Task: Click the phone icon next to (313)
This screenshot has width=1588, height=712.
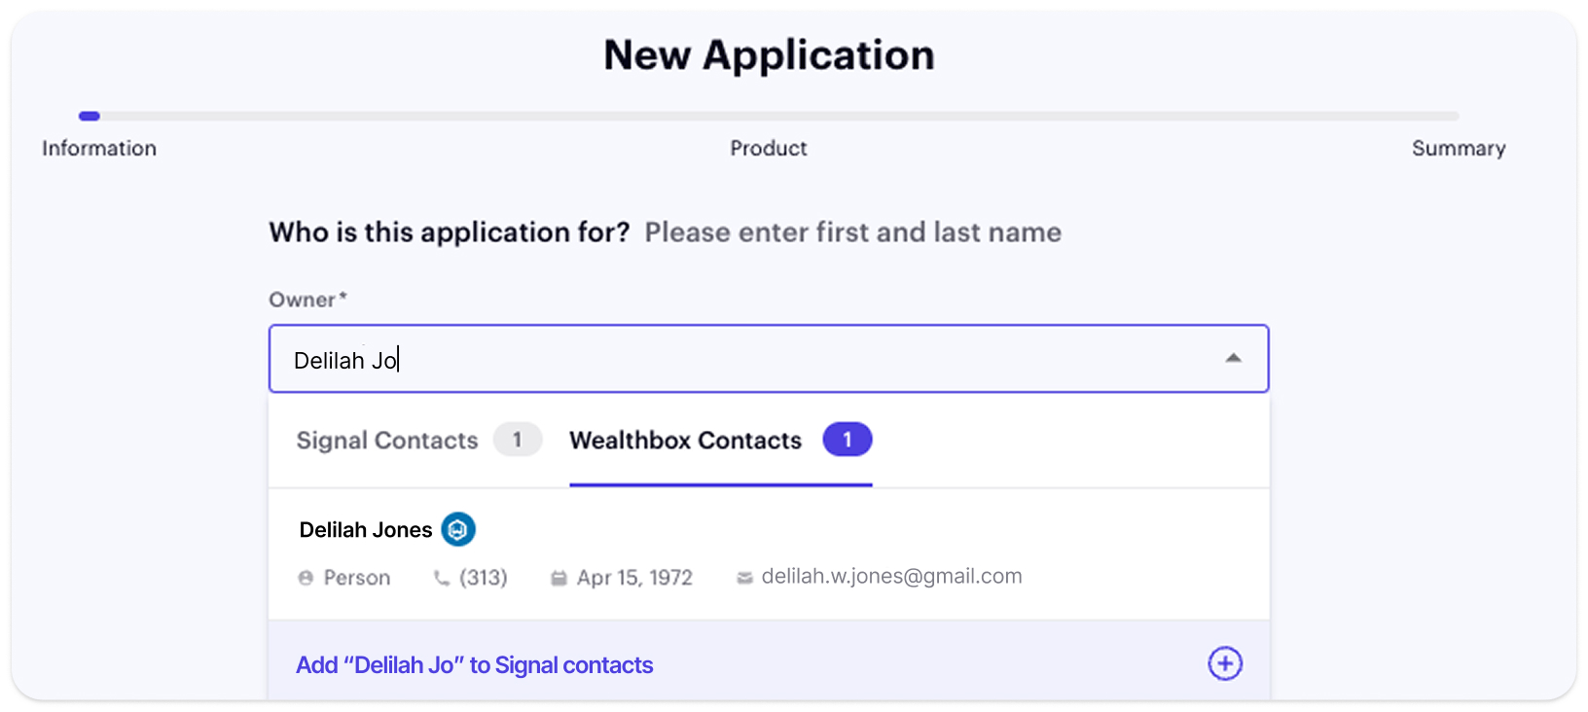Action: click(442, 578)
